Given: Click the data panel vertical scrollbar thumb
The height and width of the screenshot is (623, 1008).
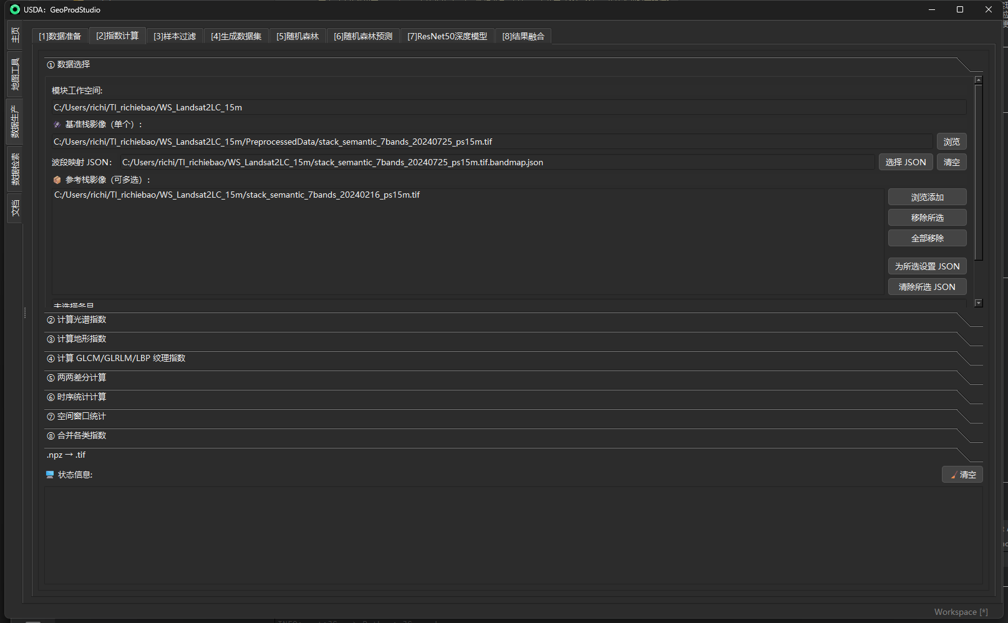Looking at the screenshot, I should coord(978,171).
